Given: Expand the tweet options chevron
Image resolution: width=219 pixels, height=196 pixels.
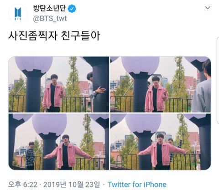Looking at the screenshot, I should coord(208,7).
